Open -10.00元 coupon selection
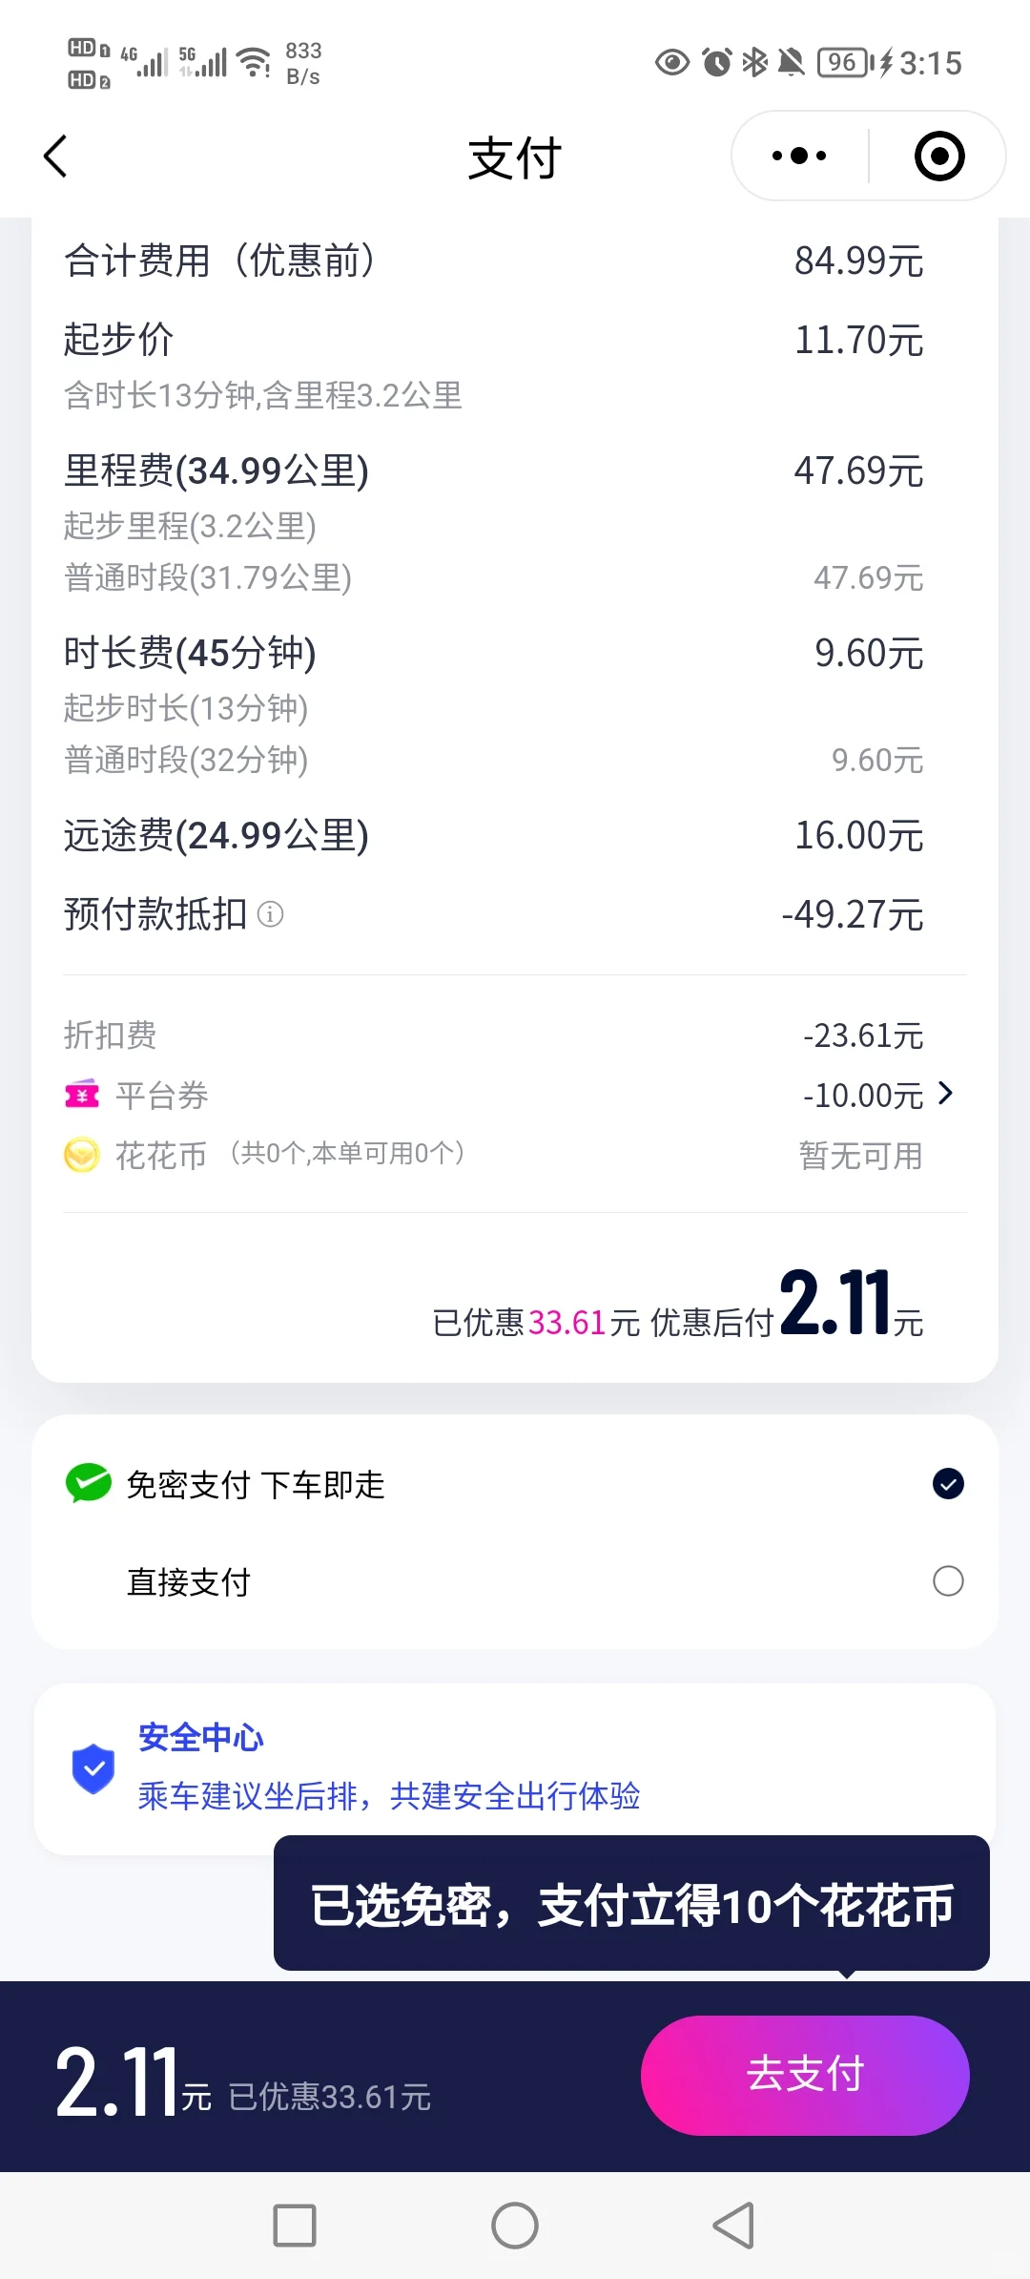Screen dimensions: 1030x2279 [x=863, y=1096]
